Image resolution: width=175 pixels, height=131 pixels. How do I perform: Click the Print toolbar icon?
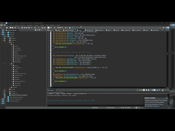29,28
